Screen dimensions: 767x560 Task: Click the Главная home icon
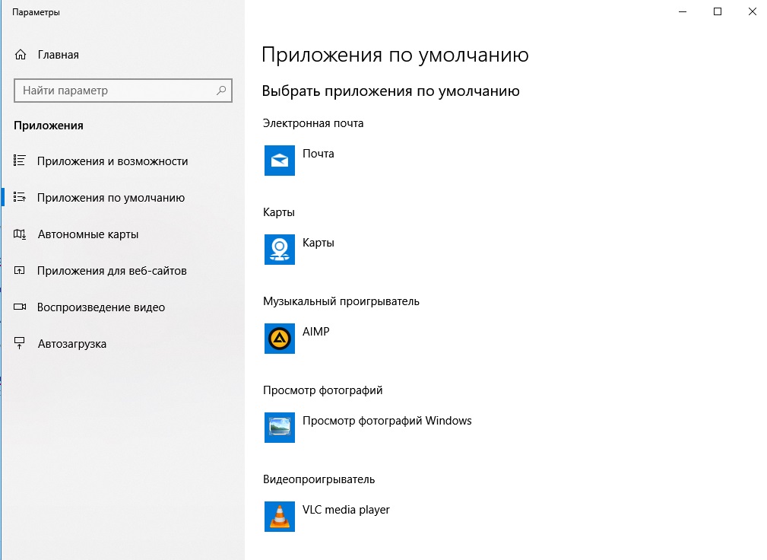point(21,55)
